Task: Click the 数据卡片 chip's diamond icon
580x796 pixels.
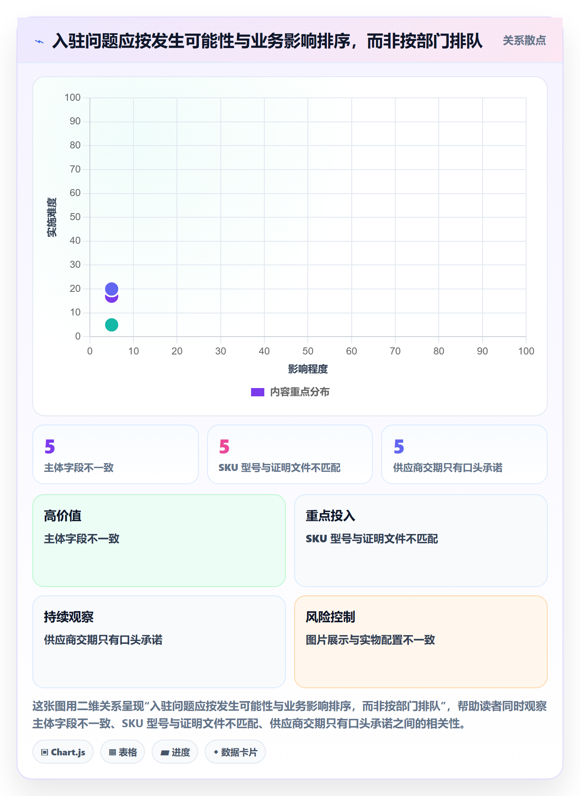Action: click(216, 752)
